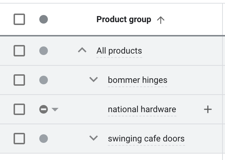225x160 pixels.
Task: Click the status dot beside swinging cafe doors
Action: pyautogui.click(x=44, y=138)
